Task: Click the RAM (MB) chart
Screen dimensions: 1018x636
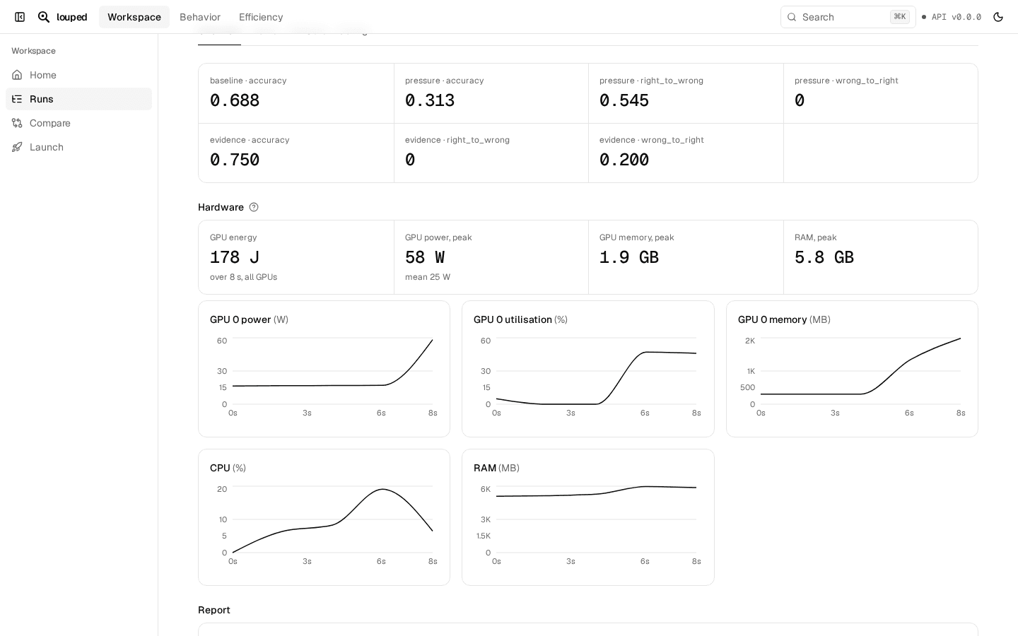Action: 587,517
